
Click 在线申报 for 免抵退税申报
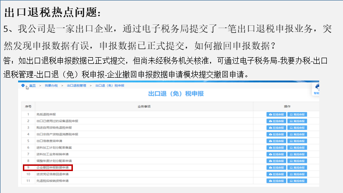(x=276, y=114)
